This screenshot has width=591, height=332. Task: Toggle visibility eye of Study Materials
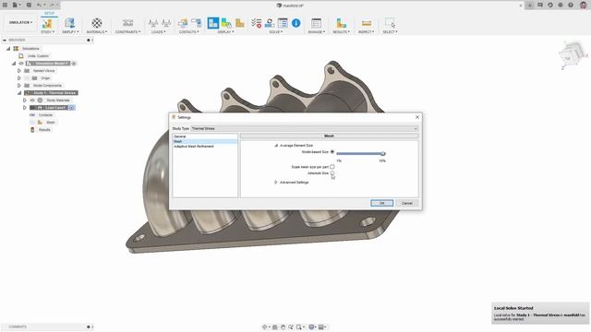coord(32,101)
